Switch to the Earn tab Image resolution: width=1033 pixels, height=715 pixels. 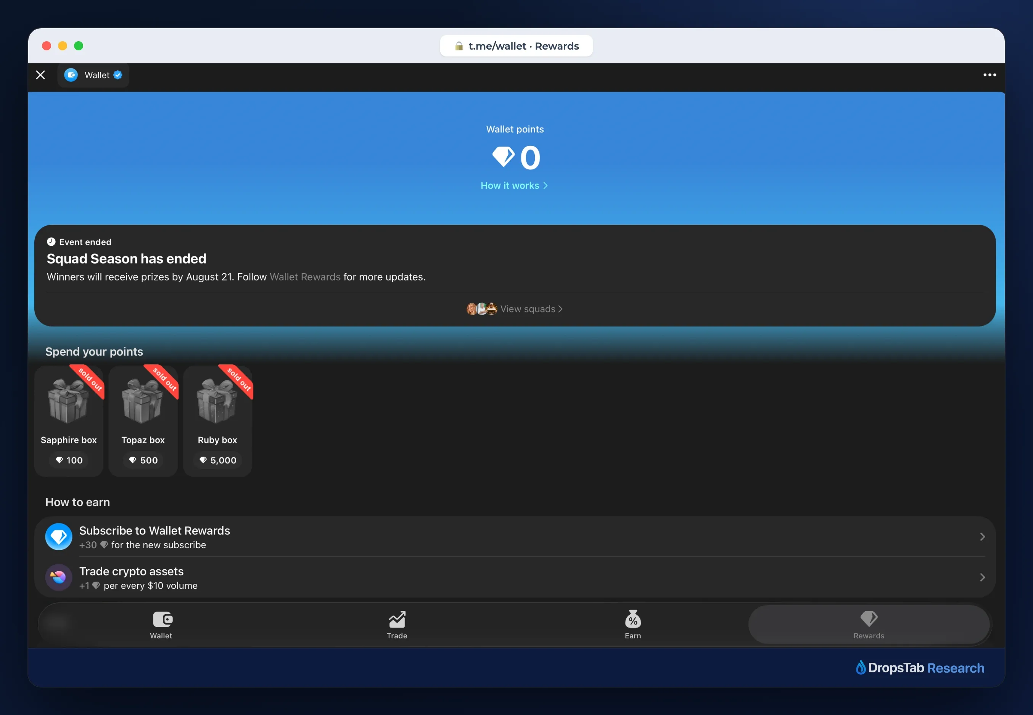pos(633,625)
